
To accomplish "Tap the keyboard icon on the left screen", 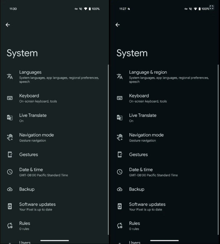I will pos(10,98).
